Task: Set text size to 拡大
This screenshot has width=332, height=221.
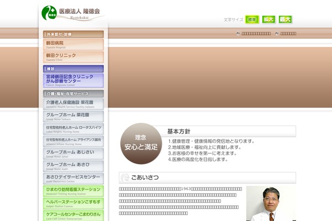Action: (x=269, y=20)
